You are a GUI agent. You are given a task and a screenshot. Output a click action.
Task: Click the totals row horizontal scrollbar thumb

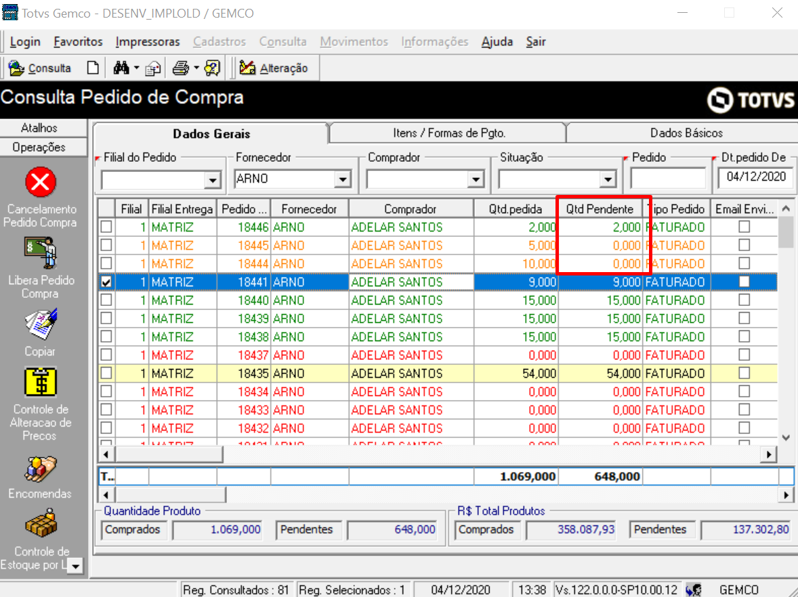pos(171,494)
